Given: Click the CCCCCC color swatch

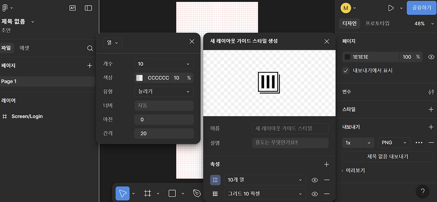Looking at the screenshot, I should coord(139,77).
